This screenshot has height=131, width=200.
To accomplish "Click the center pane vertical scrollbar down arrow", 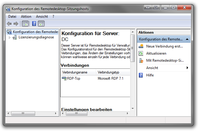I will (133, 108).
